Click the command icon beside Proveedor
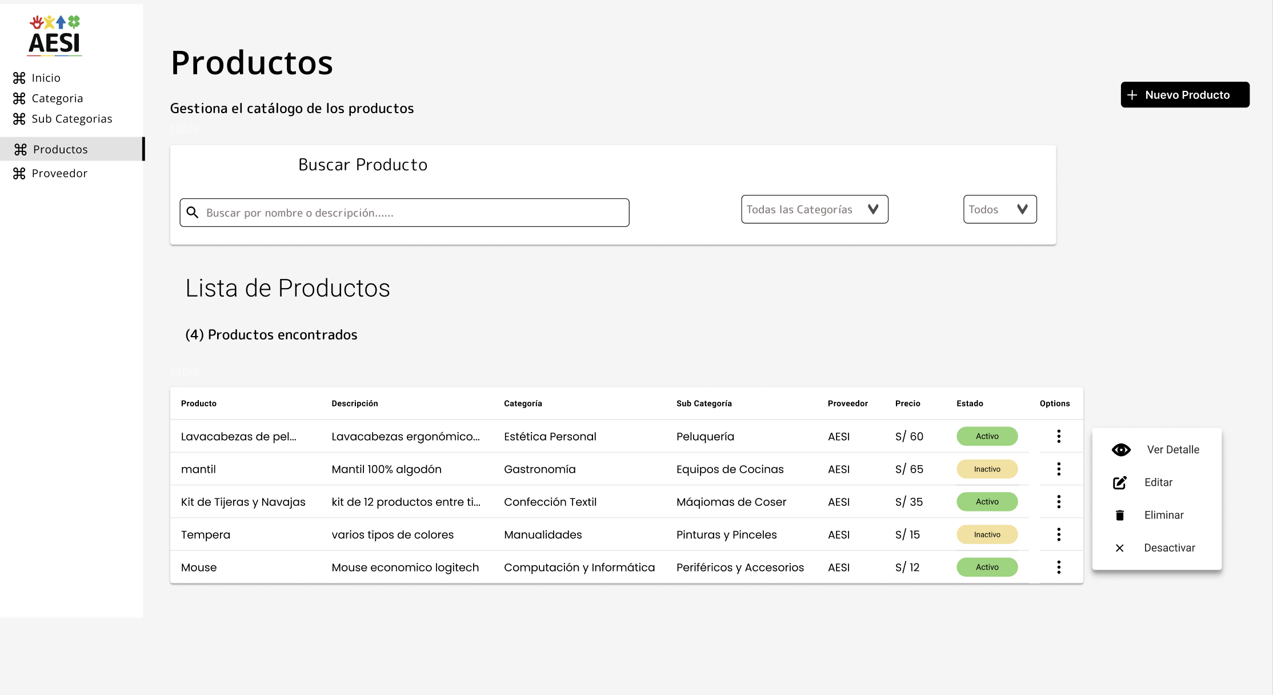 point(19,173)
